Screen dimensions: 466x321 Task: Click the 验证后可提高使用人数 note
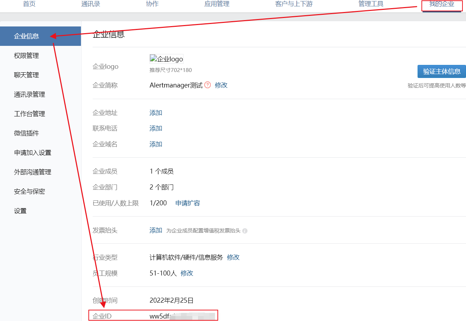(437, 85)
